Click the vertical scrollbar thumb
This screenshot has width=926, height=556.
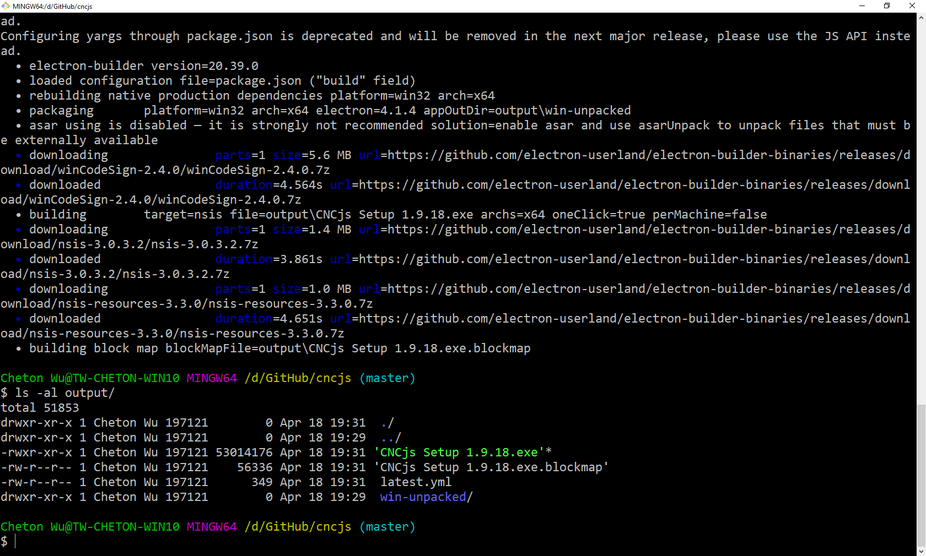tap(921, 475)
